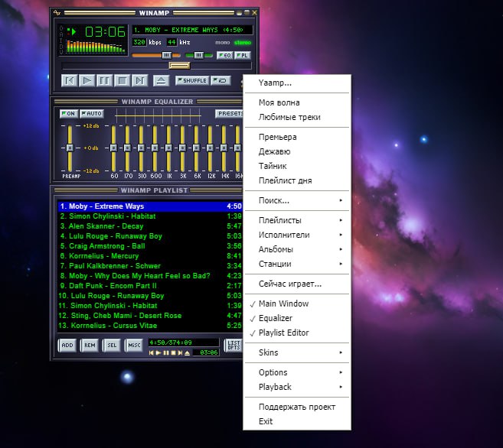
Task: Expand the 'Плейлисты' submenu
Action: 297,220
